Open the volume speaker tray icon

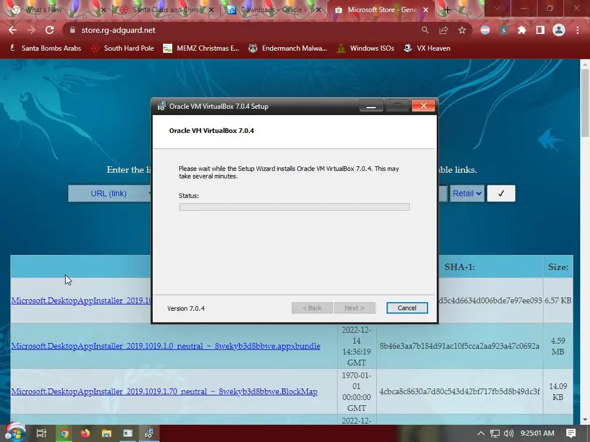tap(509, 433)
